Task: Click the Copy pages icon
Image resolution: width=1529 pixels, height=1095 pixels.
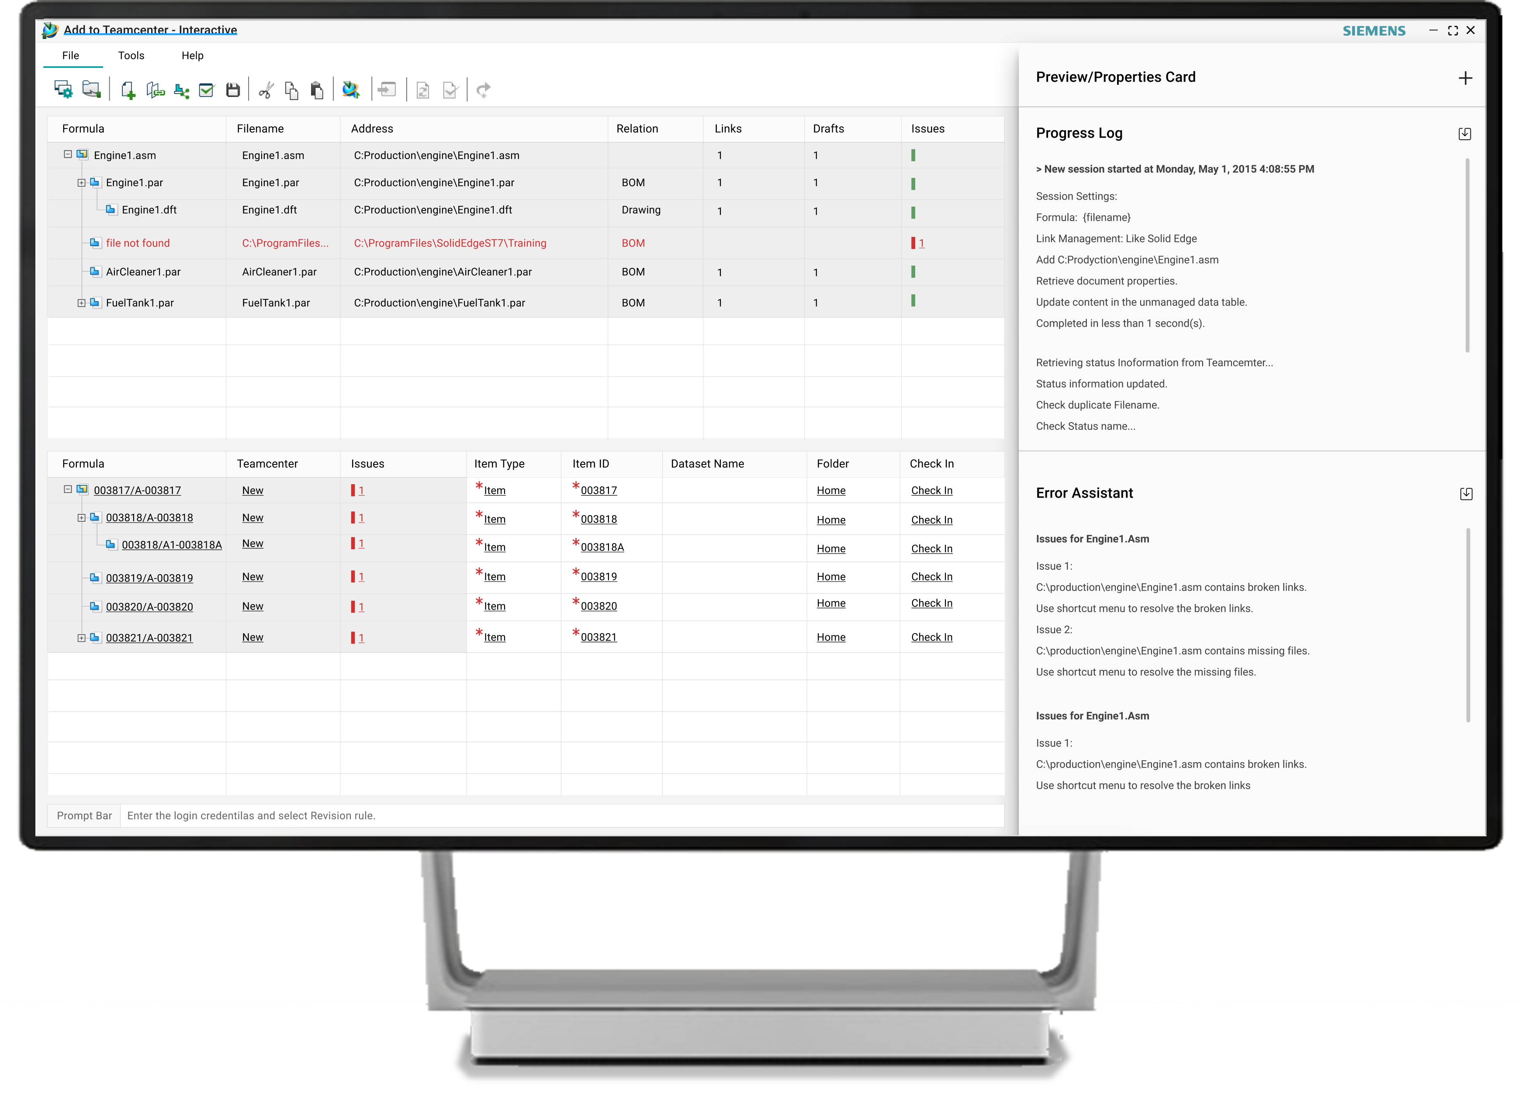Action: point(291,90)
